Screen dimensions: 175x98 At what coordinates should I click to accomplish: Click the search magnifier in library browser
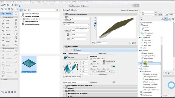click(28, 10)
